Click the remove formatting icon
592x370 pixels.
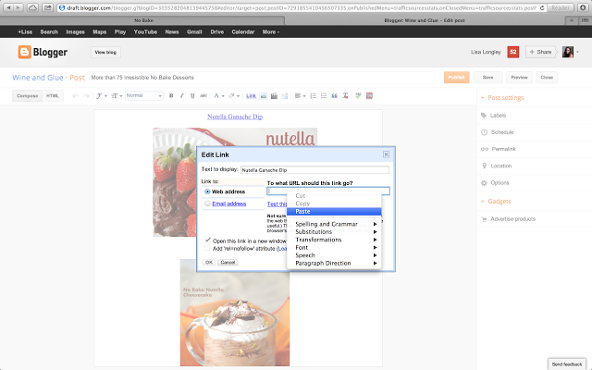(x=345, y=96)
